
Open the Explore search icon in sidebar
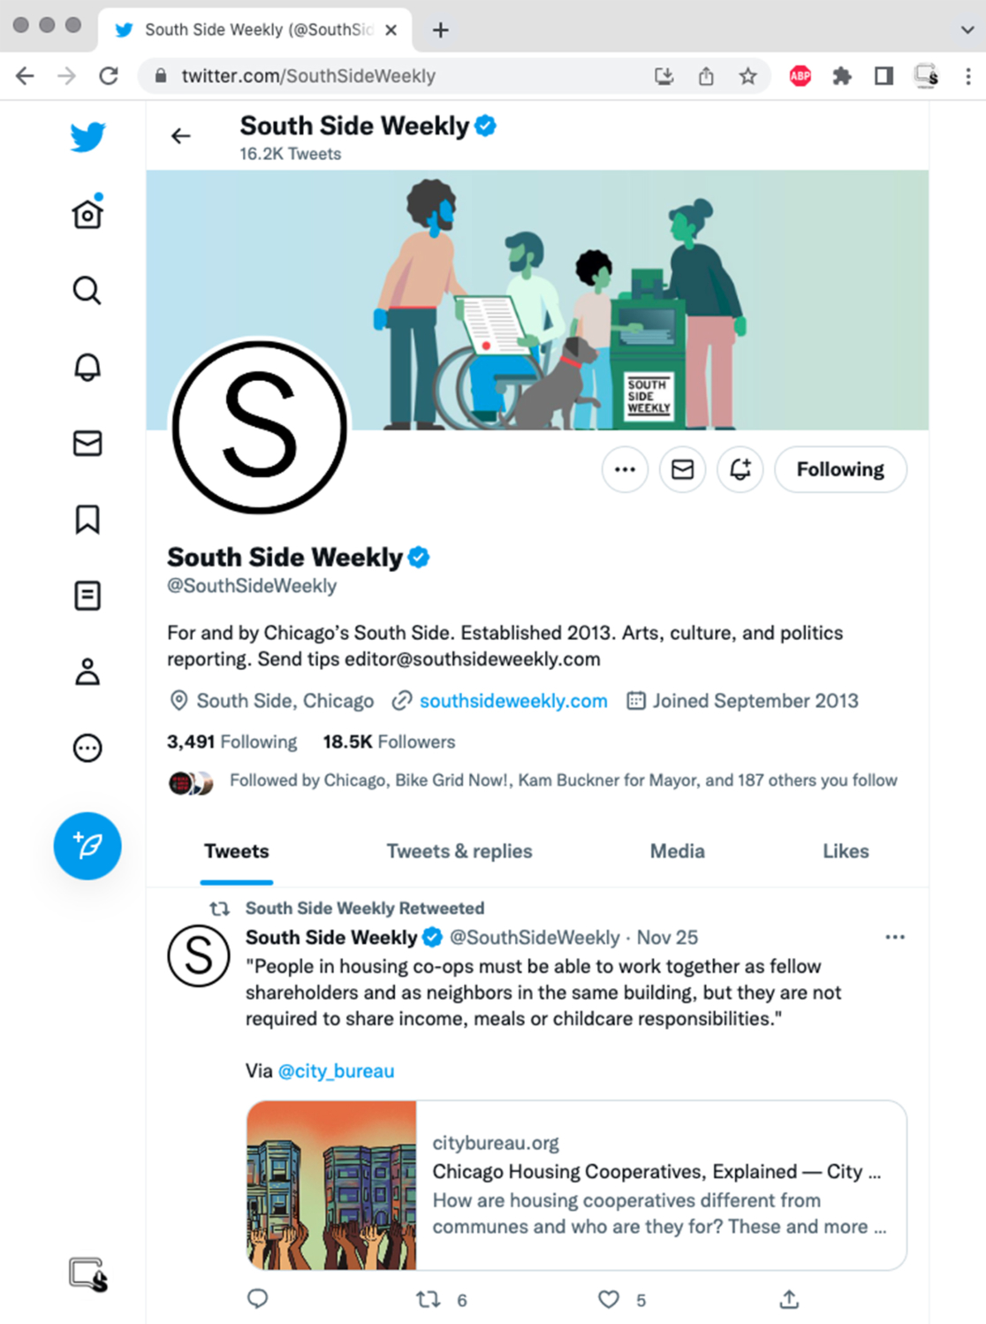[x=87, y=290]
